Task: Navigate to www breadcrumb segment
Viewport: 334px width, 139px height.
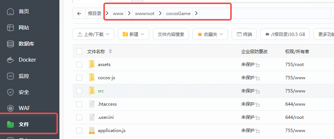Action: [118, 14]
